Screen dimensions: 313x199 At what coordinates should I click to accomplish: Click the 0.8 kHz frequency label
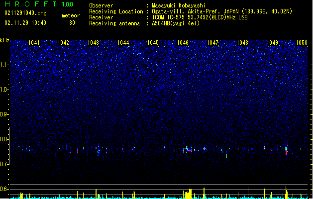[4, 139]
